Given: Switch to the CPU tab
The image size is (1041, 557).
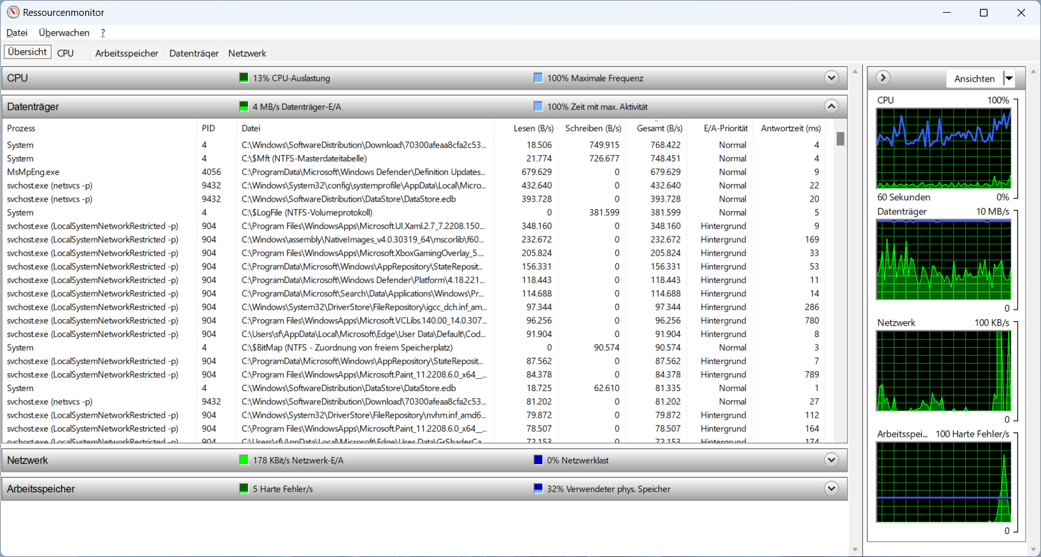Looking at the screenshot, I should click(x=66, y=53).
